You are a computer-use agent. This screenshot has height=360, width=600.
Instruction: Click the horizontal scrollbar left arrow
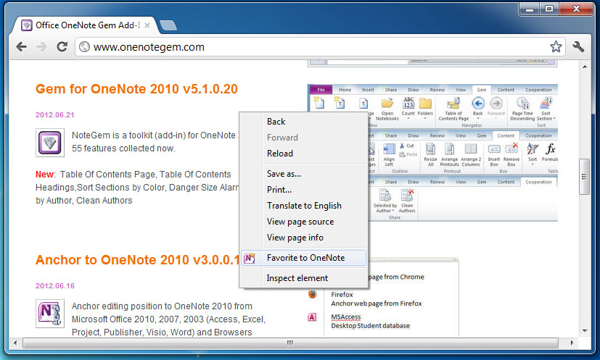coord(15,343)
